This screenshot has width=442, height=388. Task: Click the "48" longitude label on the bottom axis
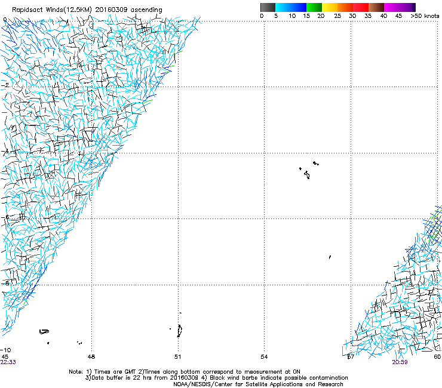[91, 357]
